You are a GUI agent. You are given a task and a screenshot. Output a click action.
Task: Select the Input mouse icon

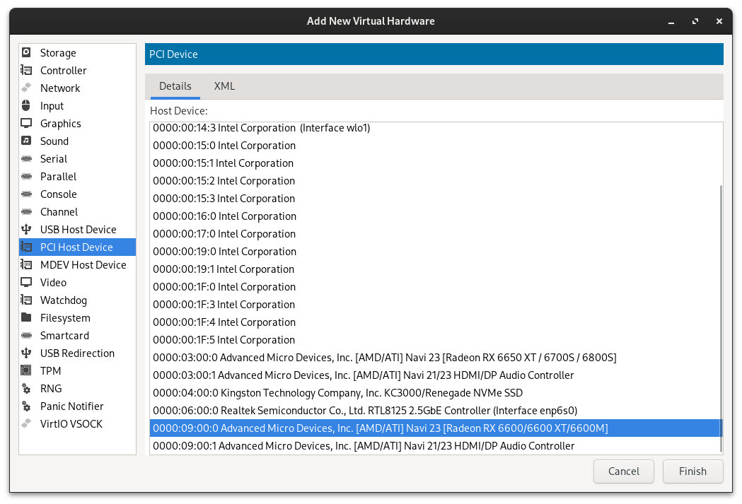[26, 105]
